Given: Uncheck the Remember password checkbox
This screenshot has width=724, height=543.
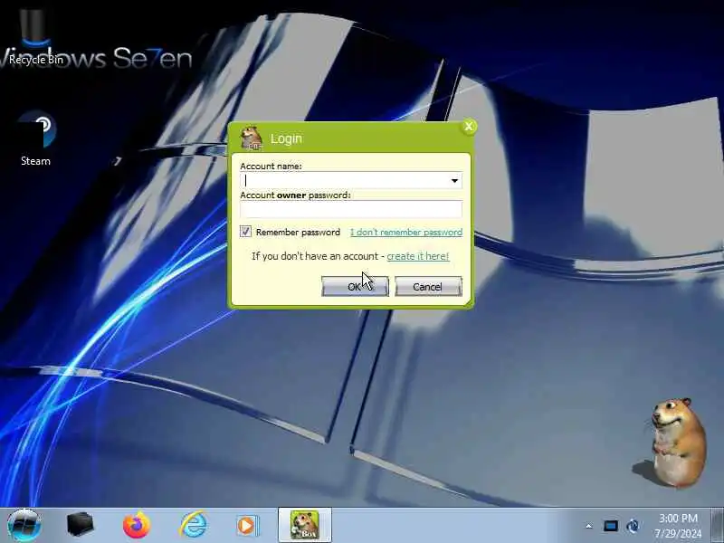Looking at the screenshot, I should (x=245, y=232).
